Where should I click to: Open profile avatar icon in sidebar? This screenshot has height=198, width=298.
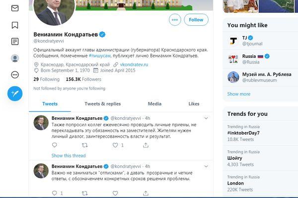(x=15, y=58)
